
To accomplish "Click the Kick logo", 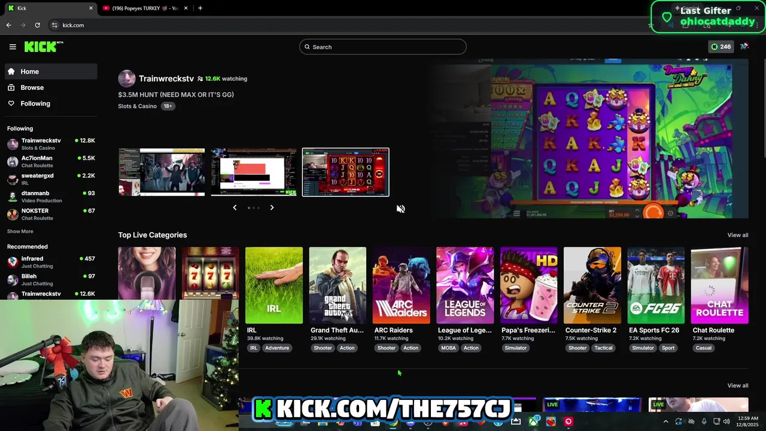I will tap(44, 47).
